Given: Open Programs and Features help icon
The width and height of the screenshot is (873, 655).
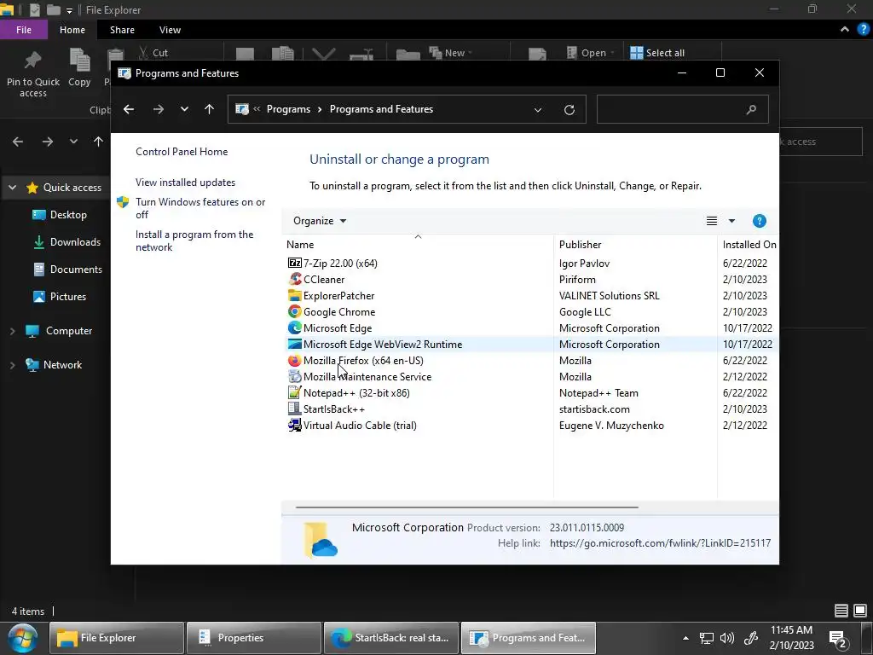Looking at the screenshot, I should point(759,221).
